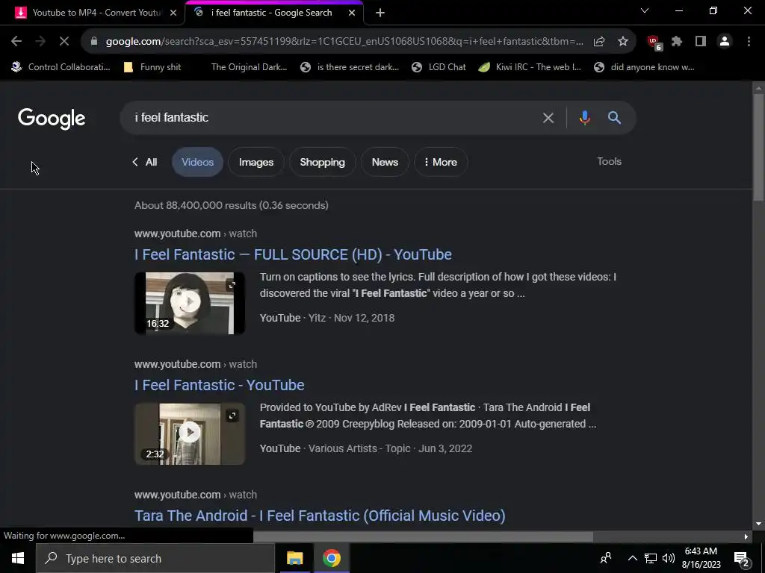This screenshot has height=573, width=765.
Task: Go to the Google logo homepage
Action: [x=52, y=119]
